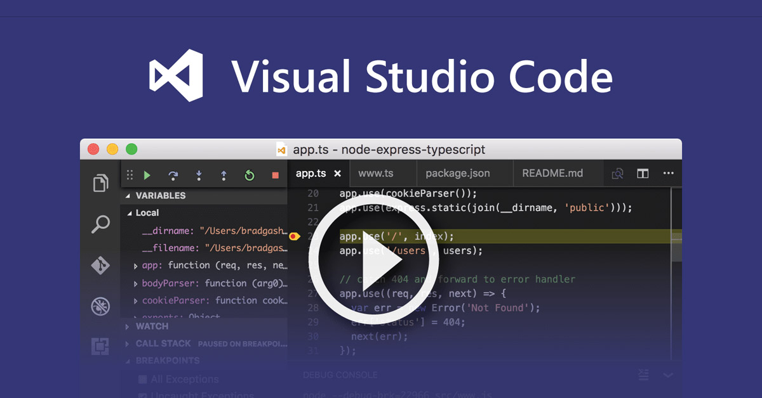Click the Visual Studio Code logo

(176, 75)
